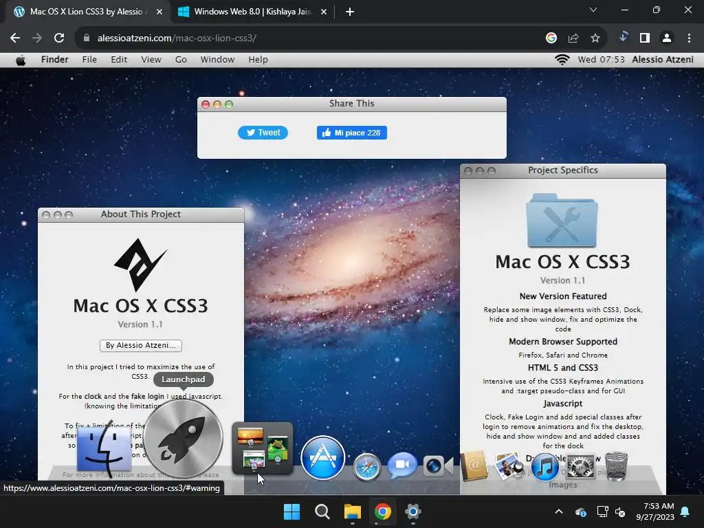Click Chrome icon in taskbar
704x528 pixels.
[x=382, y=511]
